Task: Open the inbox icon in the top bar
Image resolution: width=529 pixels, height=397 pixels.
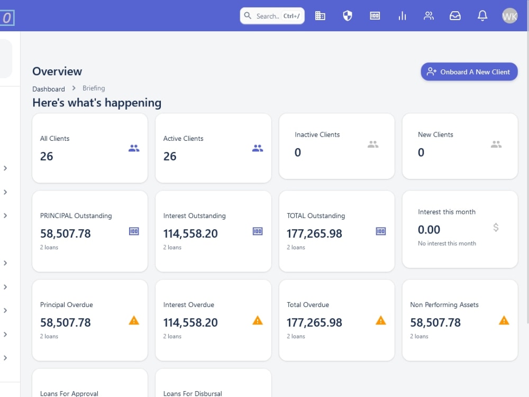Action: coord(455,15)
